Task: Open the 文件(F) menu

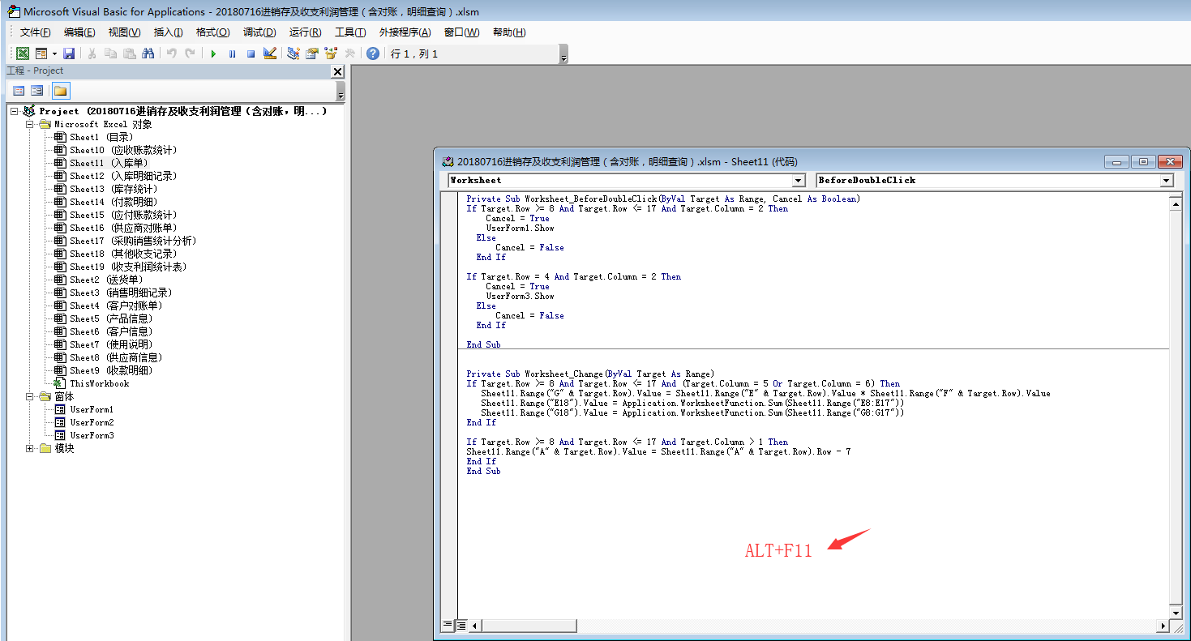Action: pos(35,32)
